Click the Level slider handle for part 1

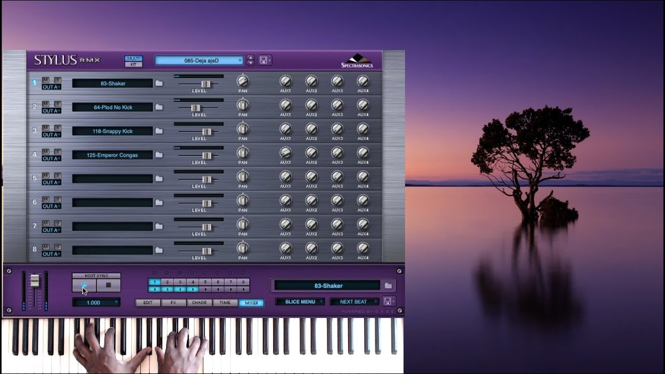coord(206,84)
